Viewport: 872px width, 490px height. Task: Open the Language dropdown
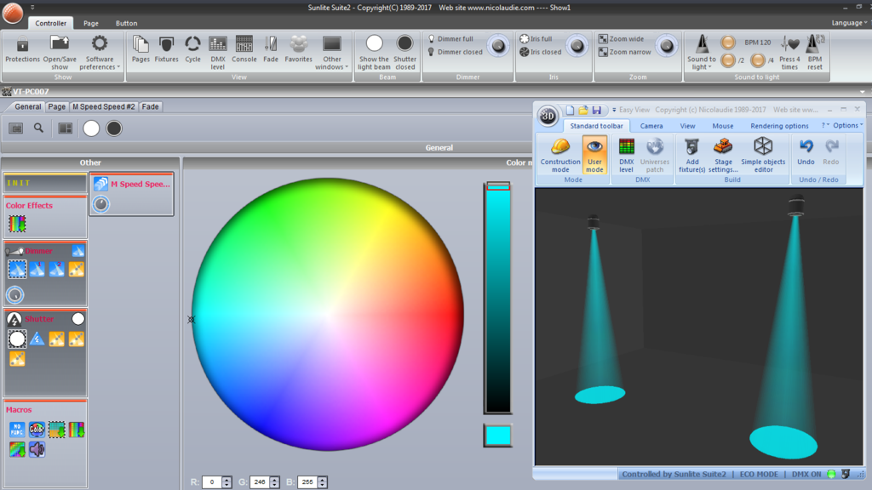(x=849, y=23)
